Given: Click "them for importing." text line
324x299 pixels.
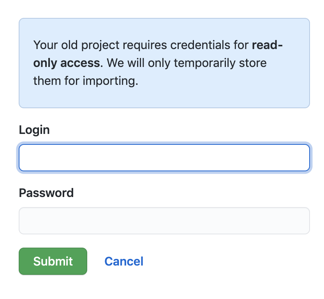Looking at the screenshot, I should [86, 81].
